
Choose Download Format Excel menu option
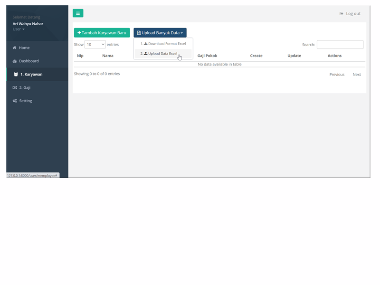(166, 44)
